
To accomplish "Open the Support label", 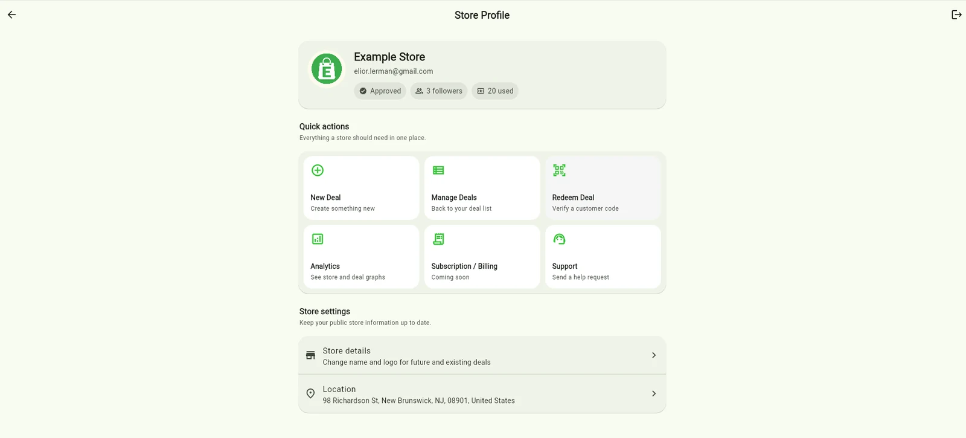I will click(565, 266).
